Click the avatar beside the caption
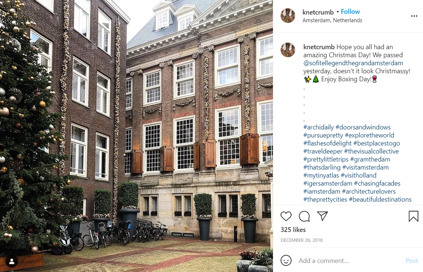The image size is (423, 272). [x=288, y=50]
